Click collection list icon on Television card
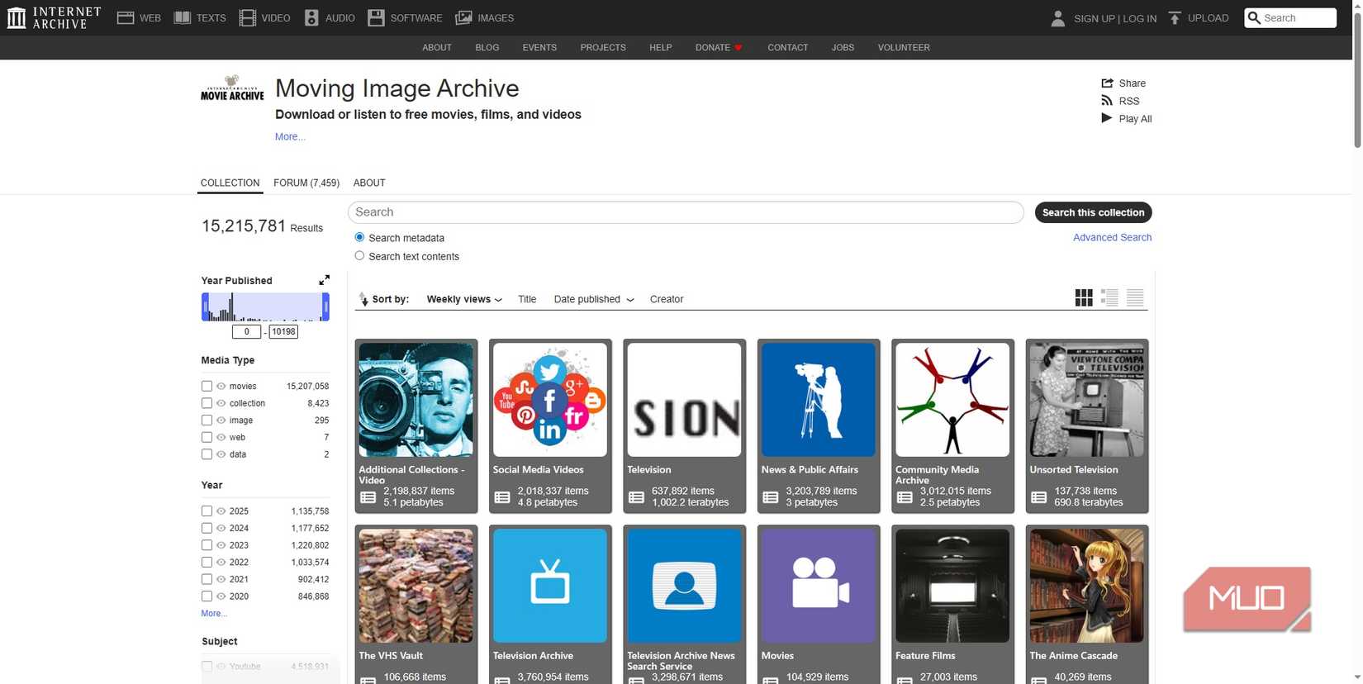Screen dimensions: 1363x684 [636, 497]
